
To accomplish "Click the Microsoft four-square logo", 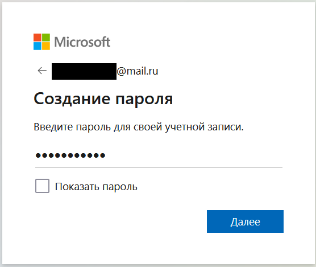I will pos(41,42).
